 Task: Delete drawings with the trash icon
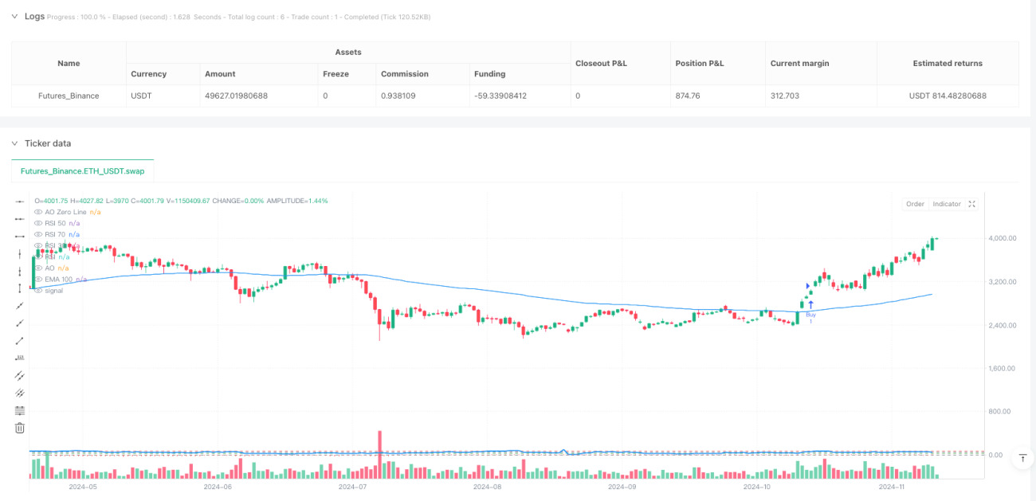pos(20,428)
